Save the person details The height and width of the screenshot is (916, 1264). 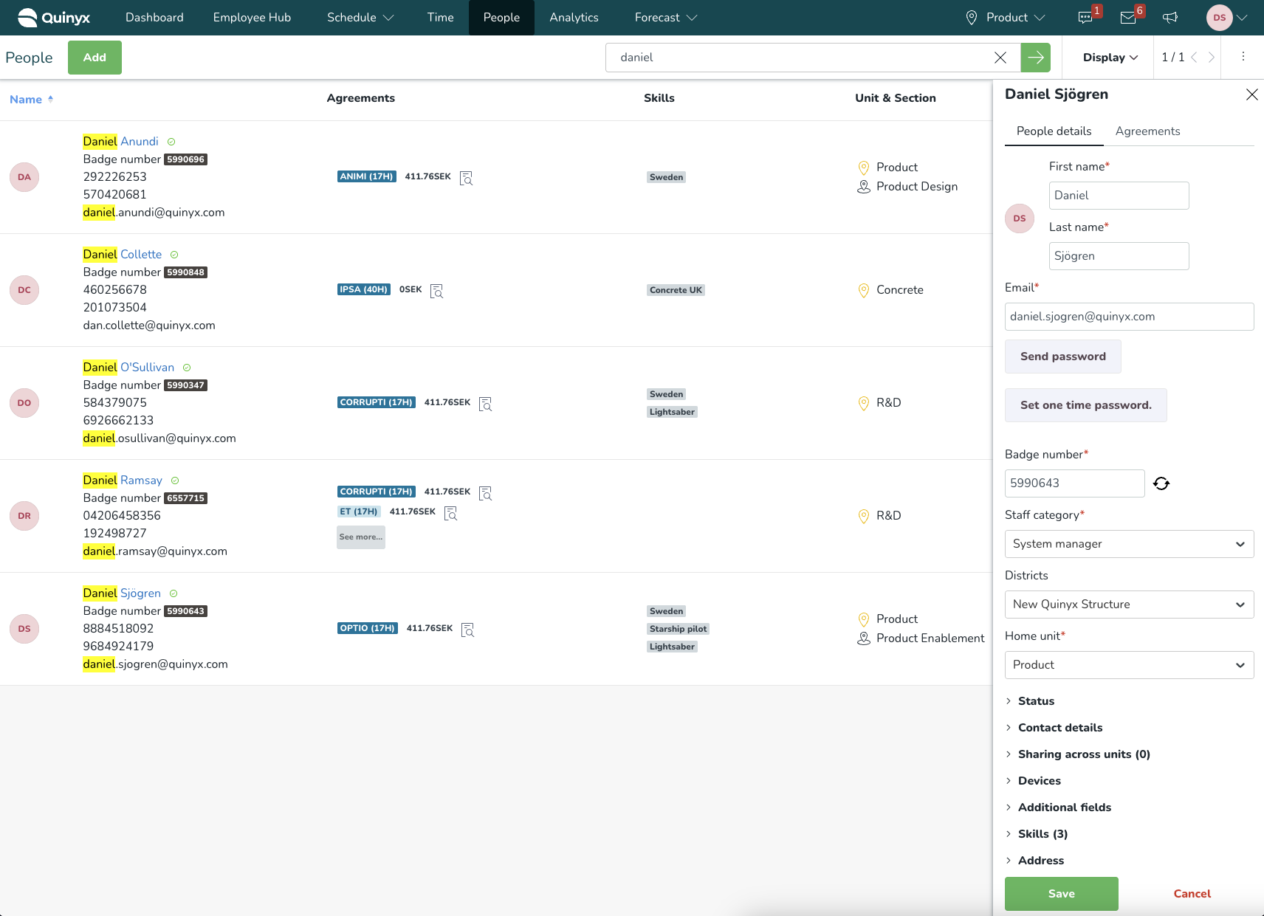(x=1061, y=894)
